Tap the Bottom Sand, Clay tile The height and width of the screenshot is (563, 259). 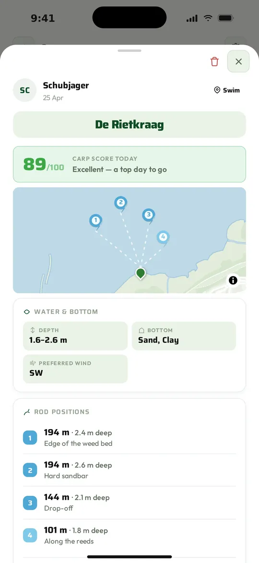[184, 336]
